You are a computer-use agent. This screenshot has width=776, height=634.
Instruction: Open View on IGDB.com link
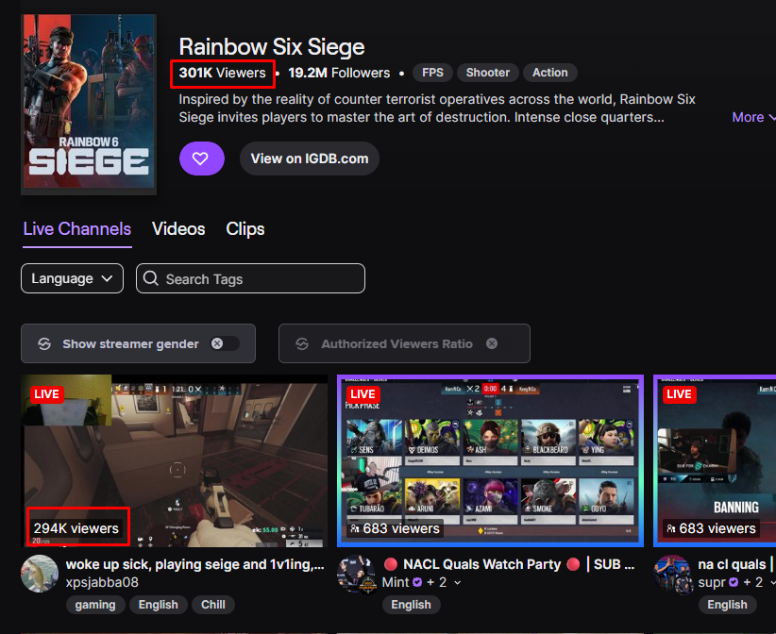(310, 158)
